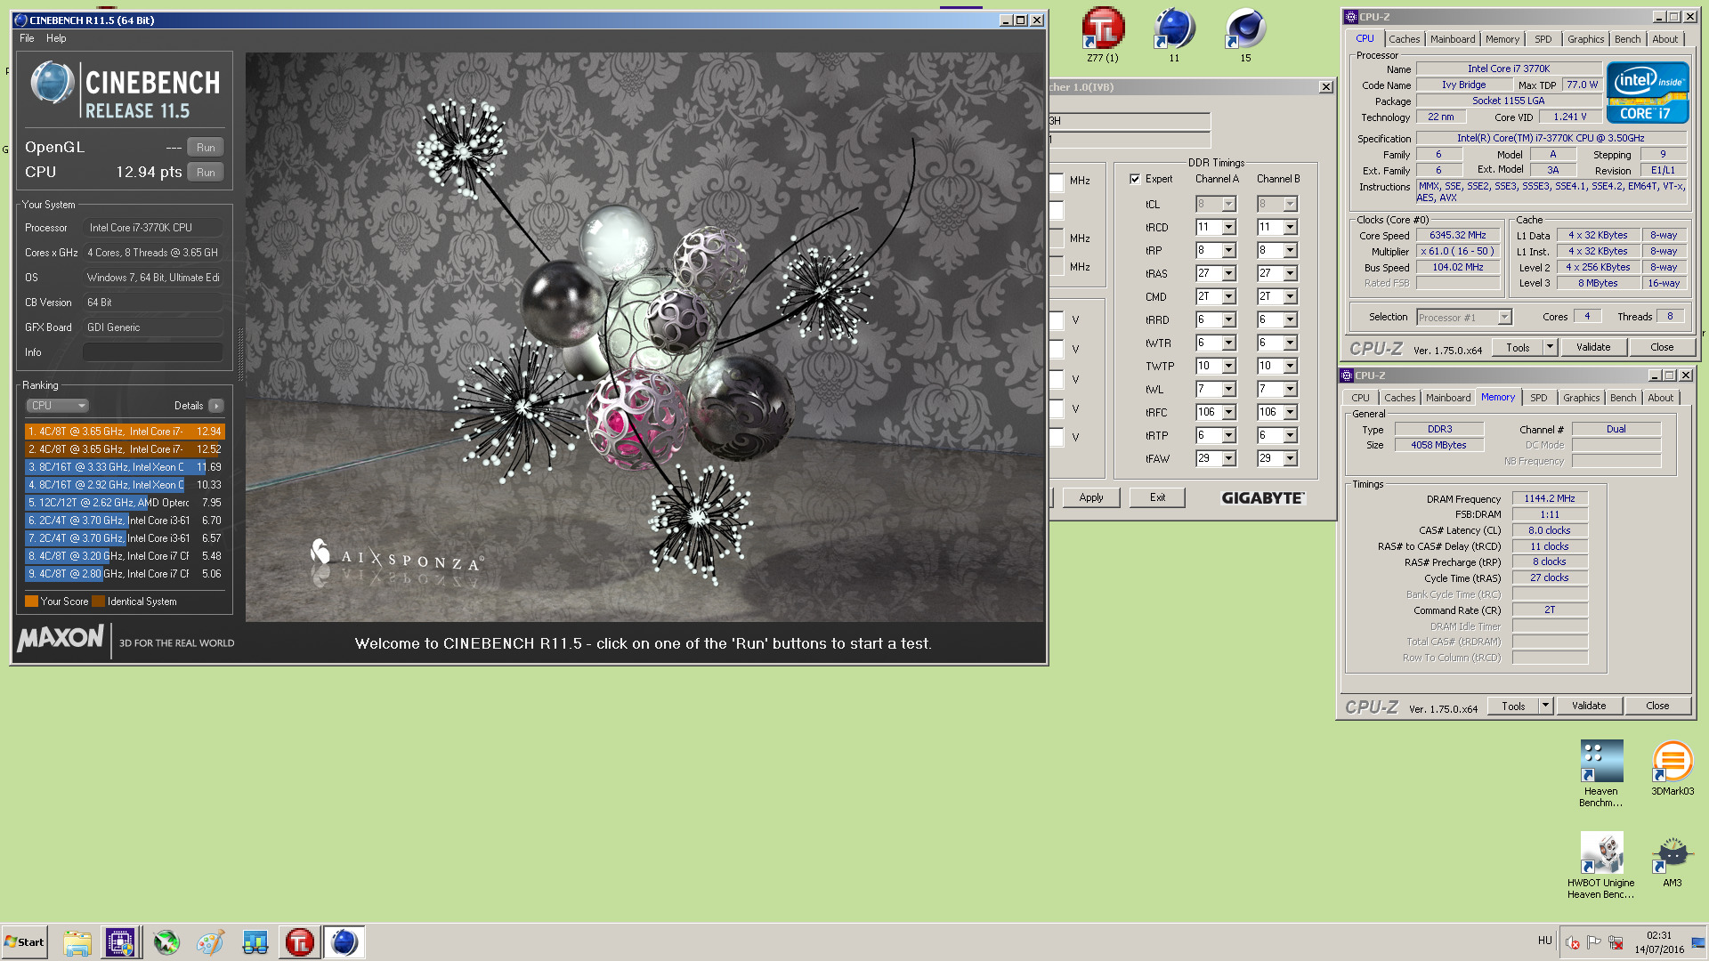The height and width of the screenshot is (961, 1709).
Task: Open the network computers taskbar icon
Action: 255,942
